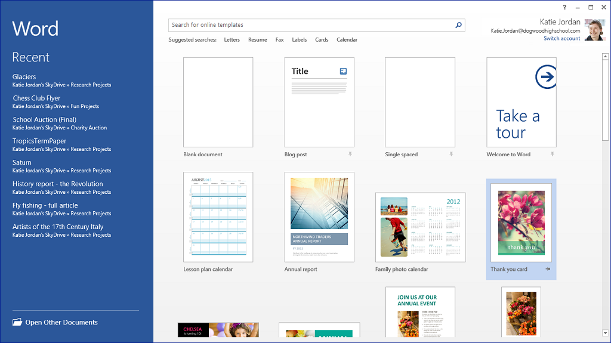Open the Take a tour template
611x343 pixels.
pyautogui.click(x=521, y=102)
